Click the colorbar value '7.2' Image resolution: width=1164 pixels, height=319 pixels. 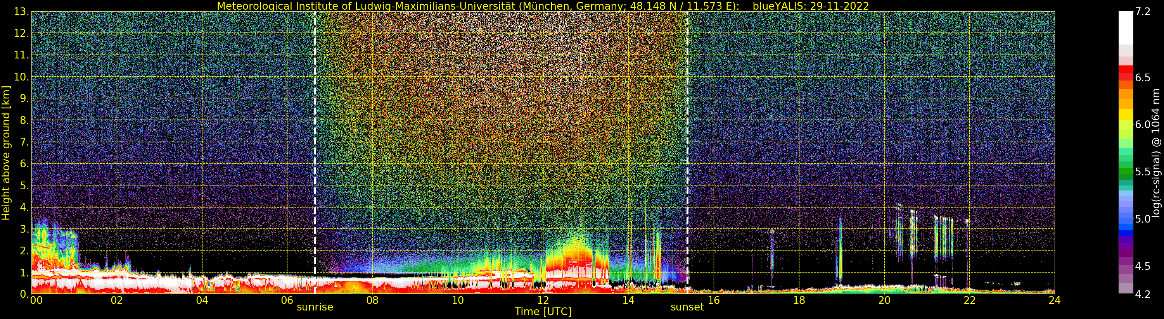click(x=1143, y=12)
